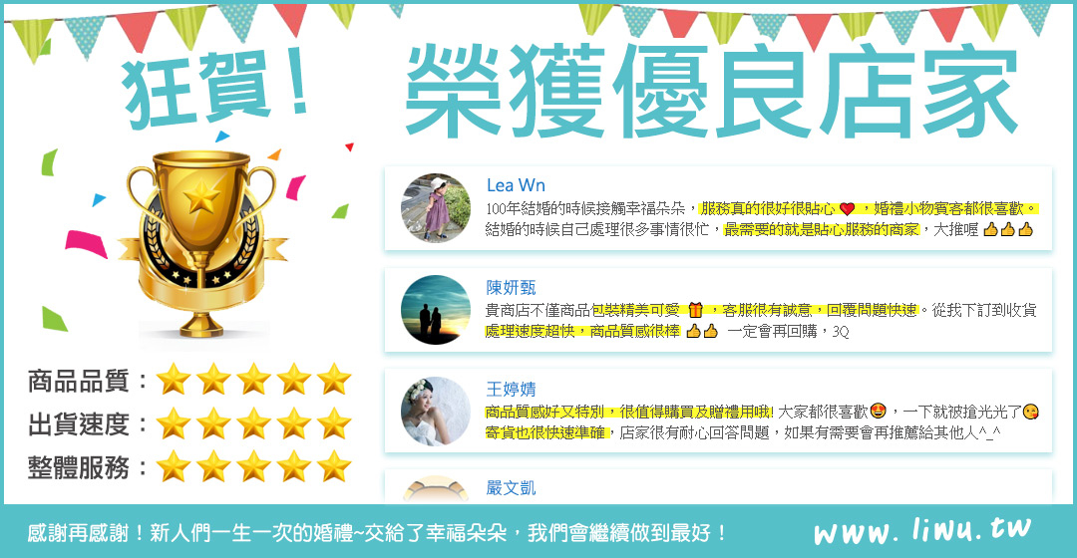Click the www.liwu.tw website address
Viewport: 1077px width, 558px height.
tap(922, 530)
